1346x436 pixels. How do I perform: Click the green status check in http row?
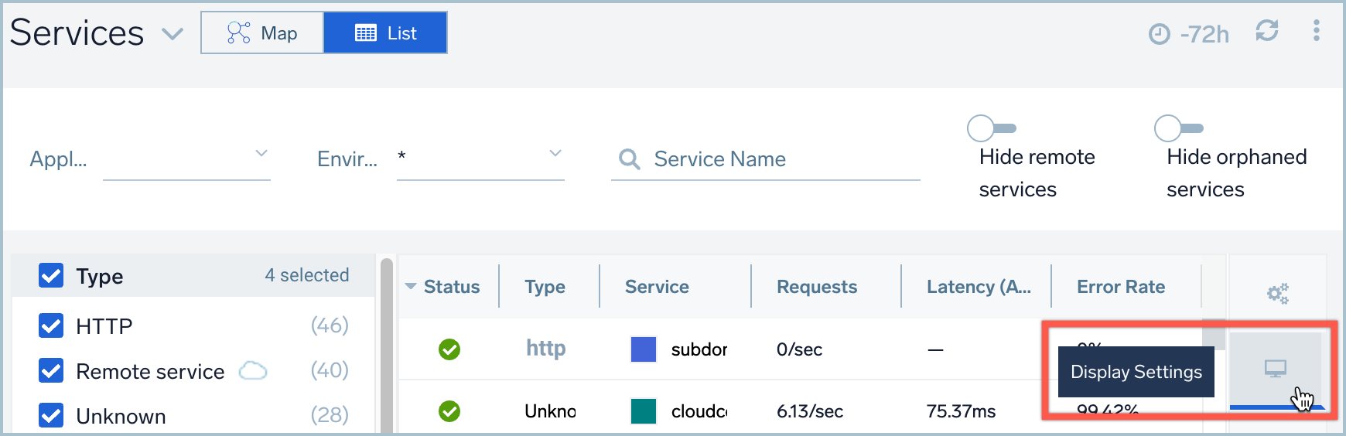449,349
